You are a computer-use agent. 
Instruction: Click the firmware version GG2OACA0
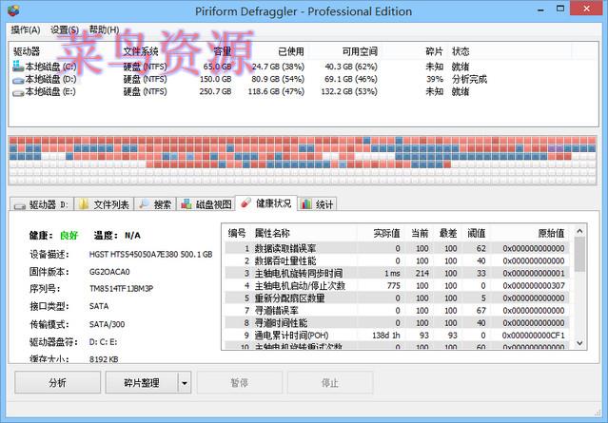coord(109,272)
